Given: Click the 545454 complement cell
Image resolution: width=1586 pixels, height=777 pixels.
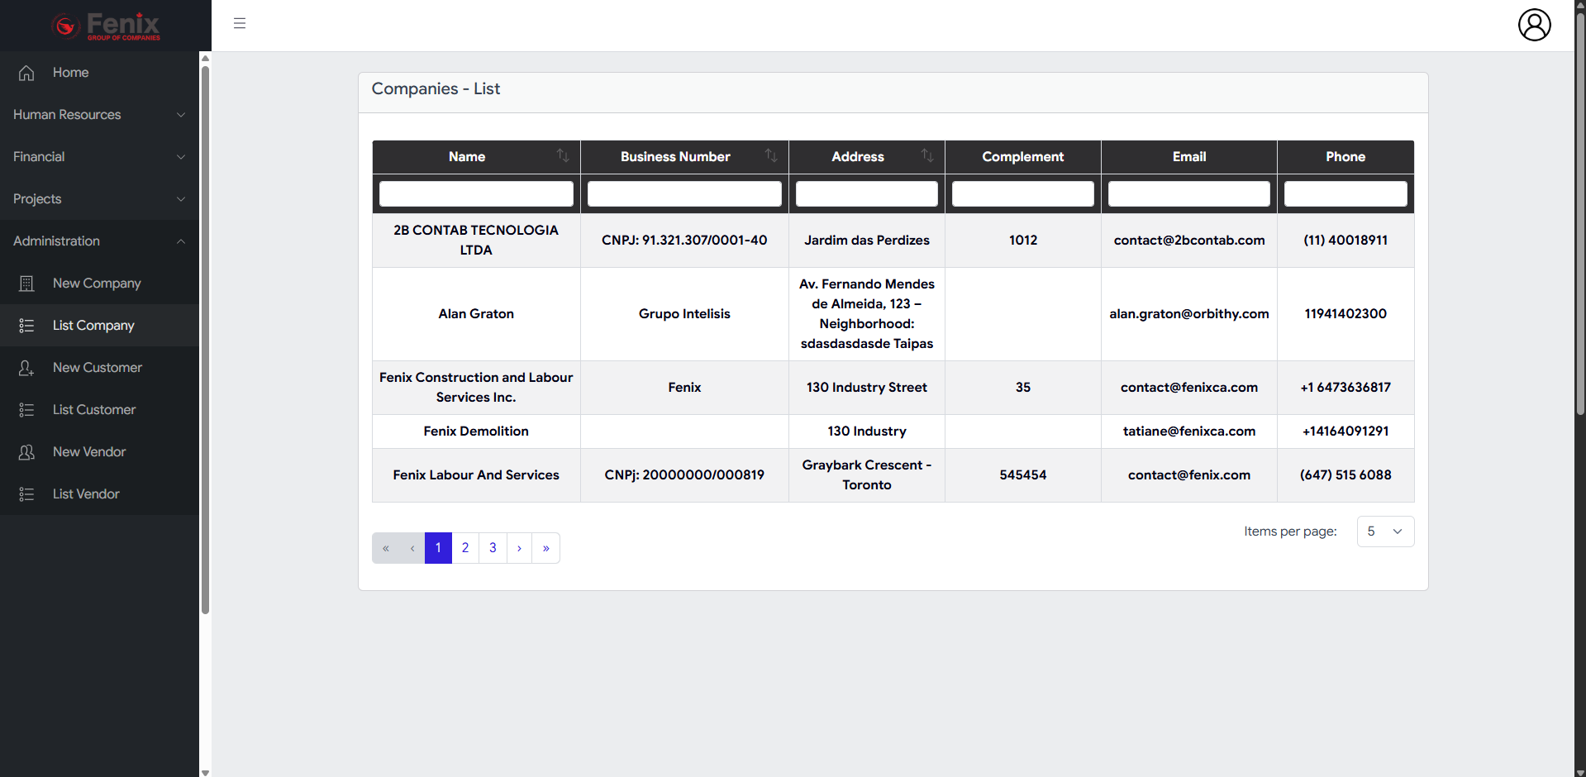Looking at the screenshot, I should tap(1023, 475).
